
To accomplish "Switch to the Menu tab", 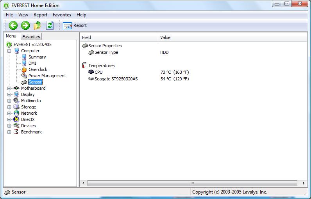I will click(11, 36).
